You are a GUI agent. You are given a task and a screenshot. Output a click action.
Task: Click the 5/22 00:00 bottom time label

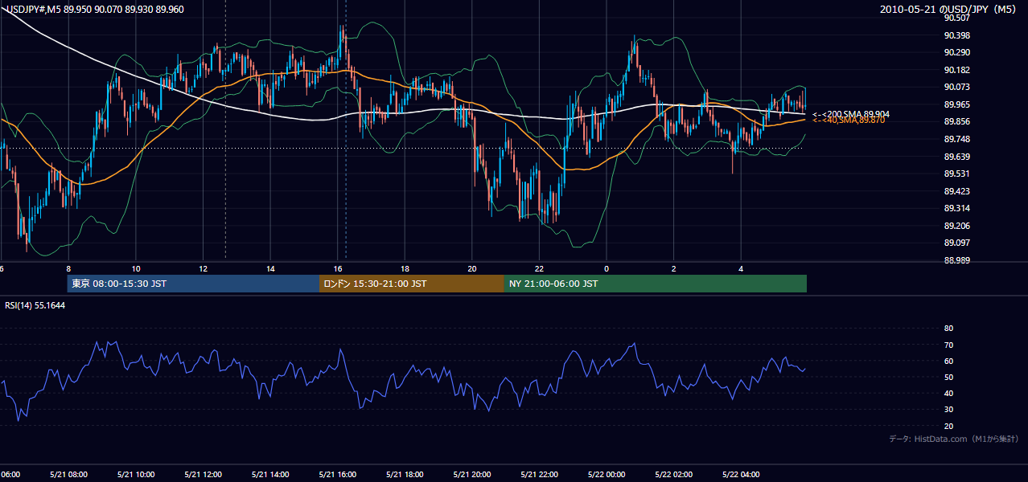[607, 475]
